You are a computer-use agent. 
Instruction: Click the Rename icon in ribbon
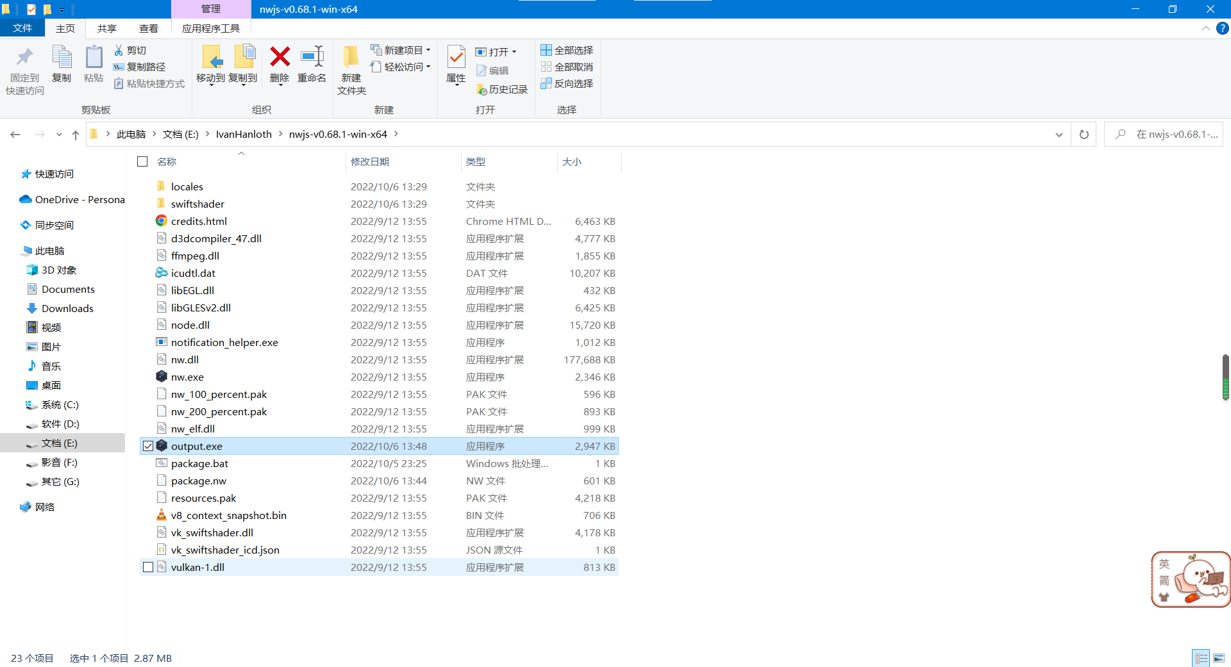click(x=312, y=58)
